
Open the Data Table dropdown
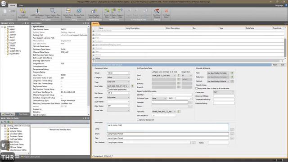(118, 86)
